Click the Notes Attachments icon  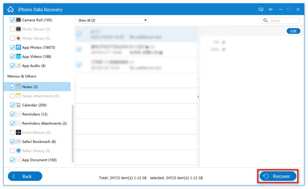click(18, 96)
